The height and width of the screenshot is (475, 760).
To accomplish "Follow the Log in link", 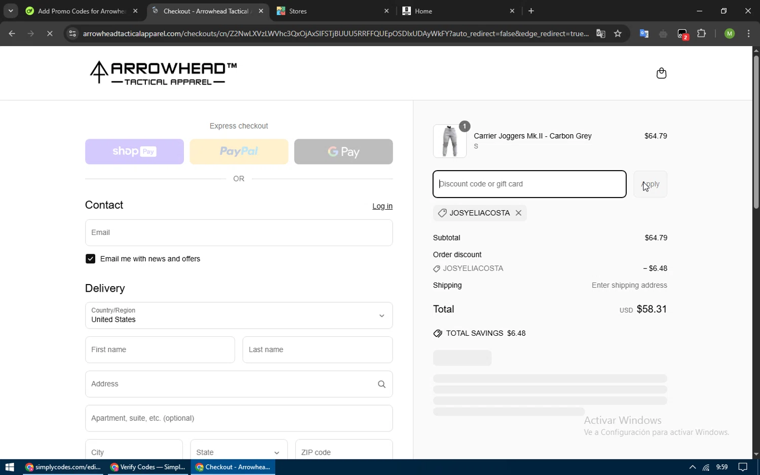I will pos(383,206).
